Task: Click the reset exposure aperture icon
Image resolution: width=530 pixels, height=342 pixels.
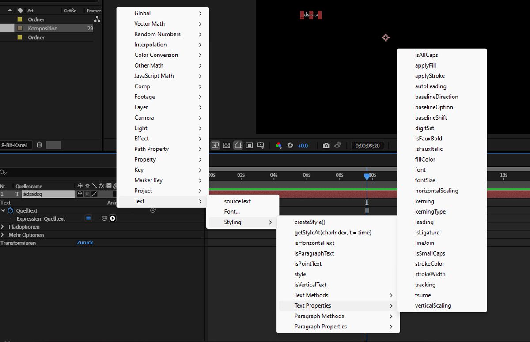Action: tap(290, 145)
